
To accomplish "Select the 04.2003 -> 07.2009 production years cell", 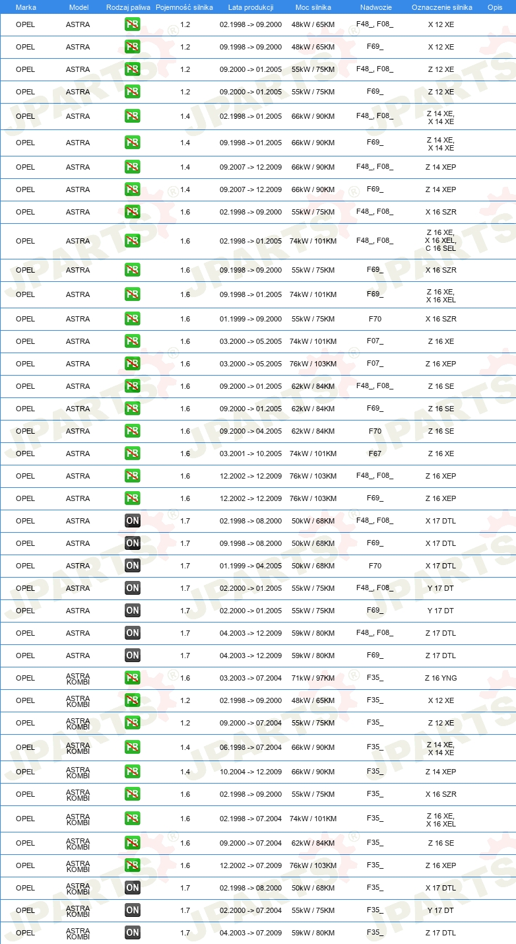I will 251,933.
